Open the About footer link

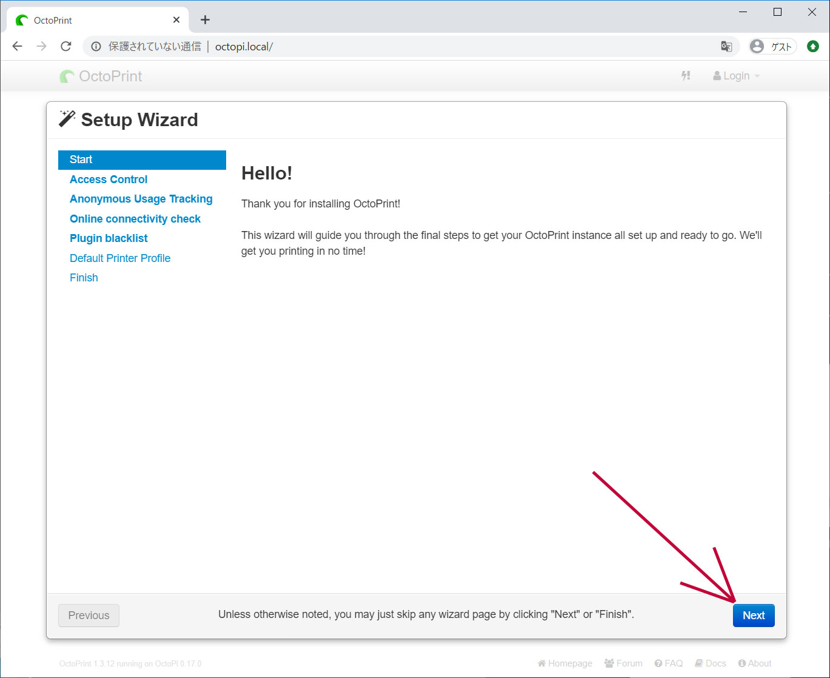755,663
